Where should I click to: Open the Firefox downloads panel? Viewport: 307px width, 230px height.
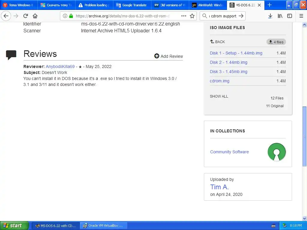click(270, 16)
